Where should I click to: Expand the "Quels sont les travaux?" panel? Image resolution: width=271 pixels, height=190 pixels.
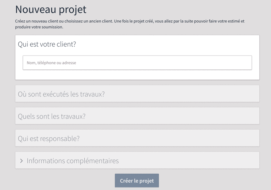pyautogui.click(x=52, y=116)
